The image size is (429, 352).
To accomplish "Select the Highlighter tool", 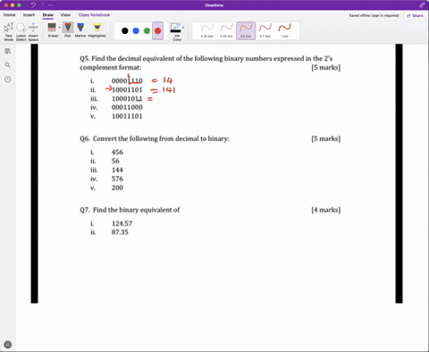I will coord(97,30).
